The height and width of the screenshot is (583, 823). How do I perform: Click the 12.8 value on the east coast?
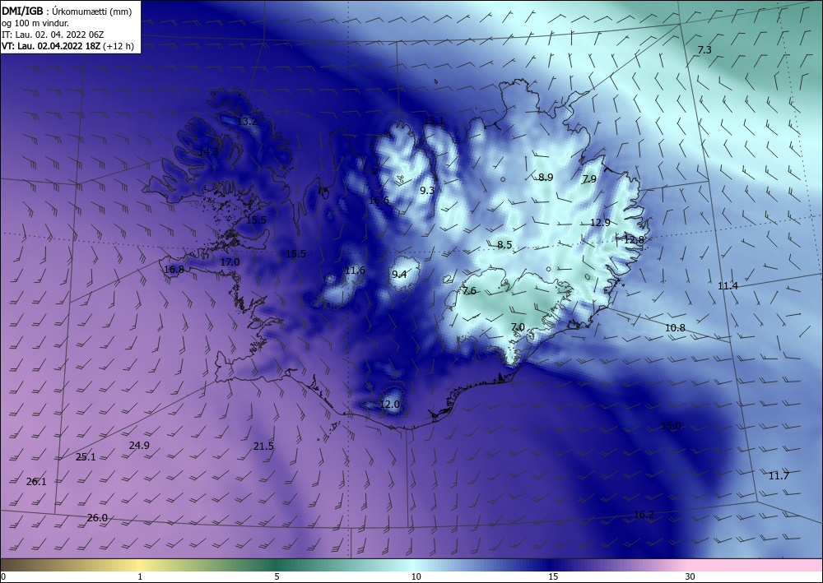634,239
